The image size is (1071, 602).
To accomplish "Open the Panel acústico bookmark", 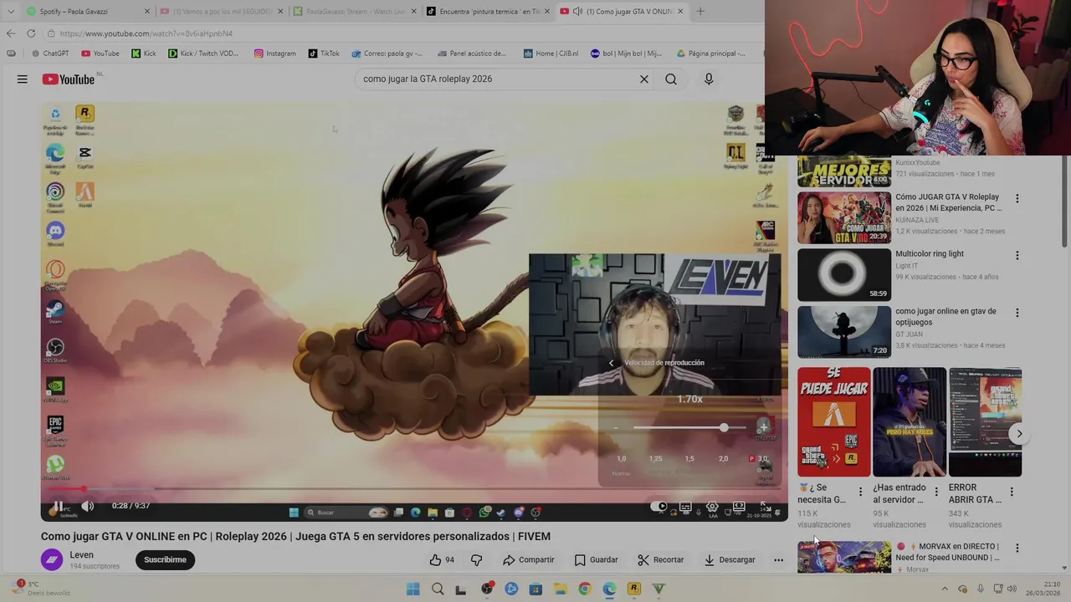I will pos(471,54).
